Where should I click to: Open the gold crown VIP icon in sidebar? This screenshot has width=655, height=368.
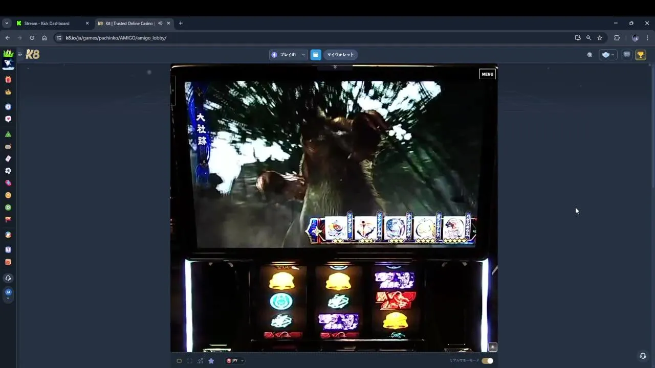[x=8, y=92]
